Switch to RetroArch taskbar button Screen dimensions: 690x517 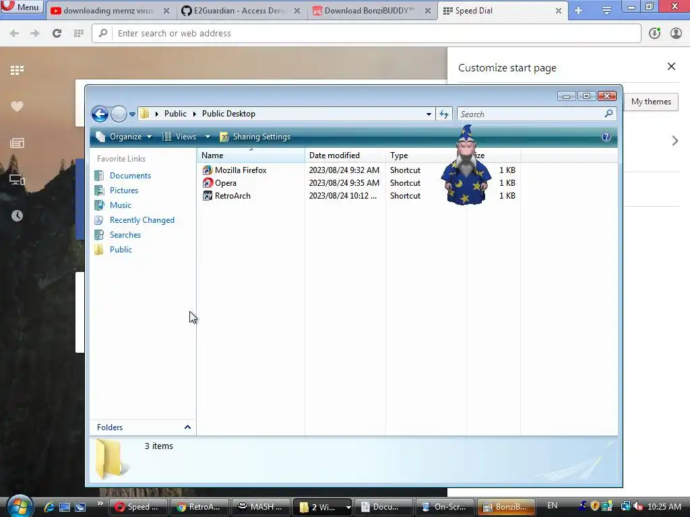(199, 507)
